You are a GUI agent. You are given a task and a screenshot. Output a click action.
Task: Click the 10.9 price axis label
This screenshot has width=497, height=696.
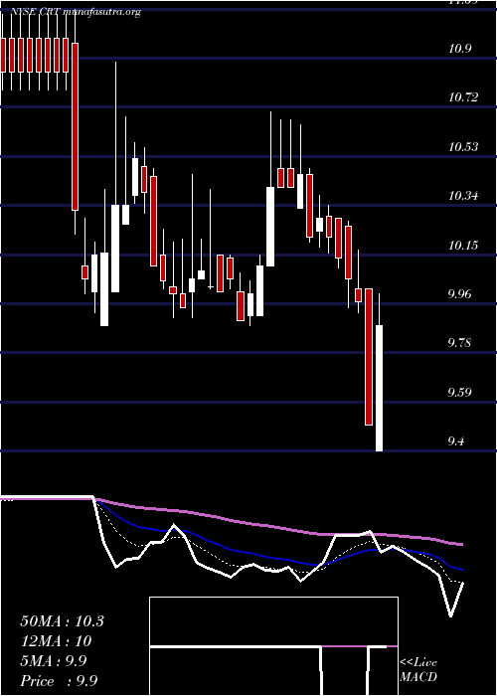459,49
